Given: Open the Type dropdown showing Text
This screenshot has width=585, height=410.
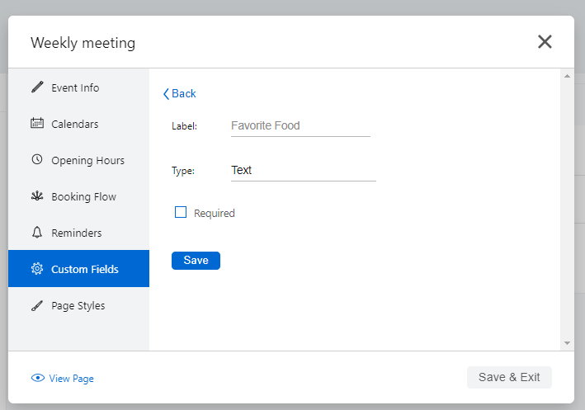Looking at the screenshot, I should click(x=303, y=171).
